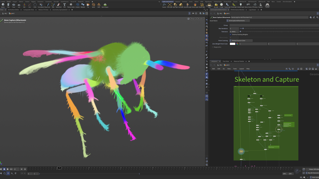Select the Sphere shelf tool
The image size is (319, 179).
click(3, 5)
